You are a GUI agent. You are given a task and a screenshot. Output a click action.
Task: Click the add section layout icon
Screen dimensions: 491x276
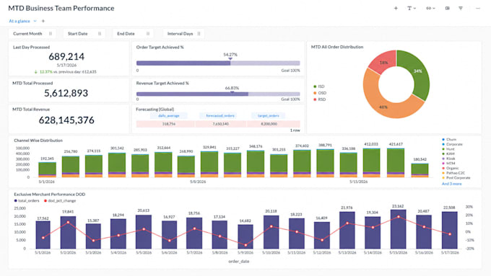click(447, 8)
